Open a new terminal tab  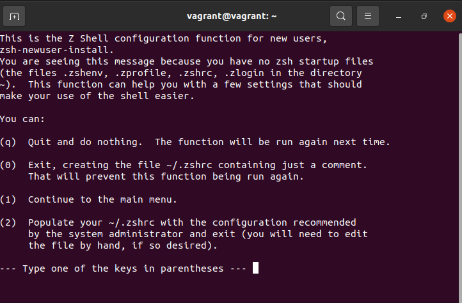click(x=15, y=15)
